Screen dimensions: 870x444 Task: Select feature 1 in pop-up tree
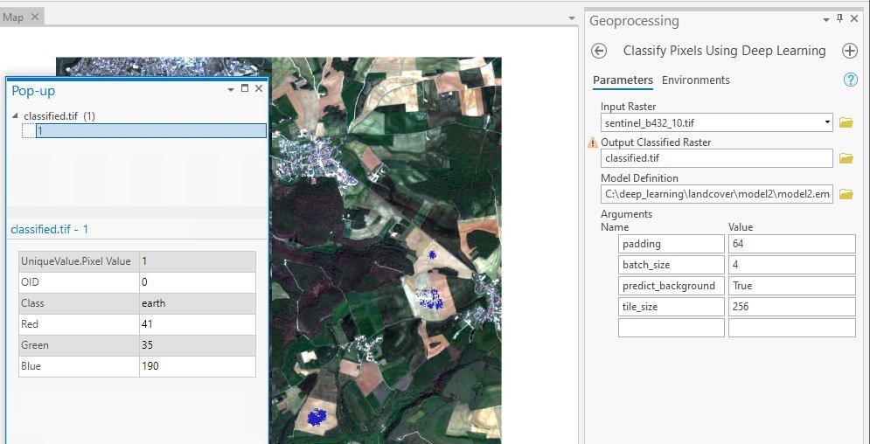(x=150, y=130)
